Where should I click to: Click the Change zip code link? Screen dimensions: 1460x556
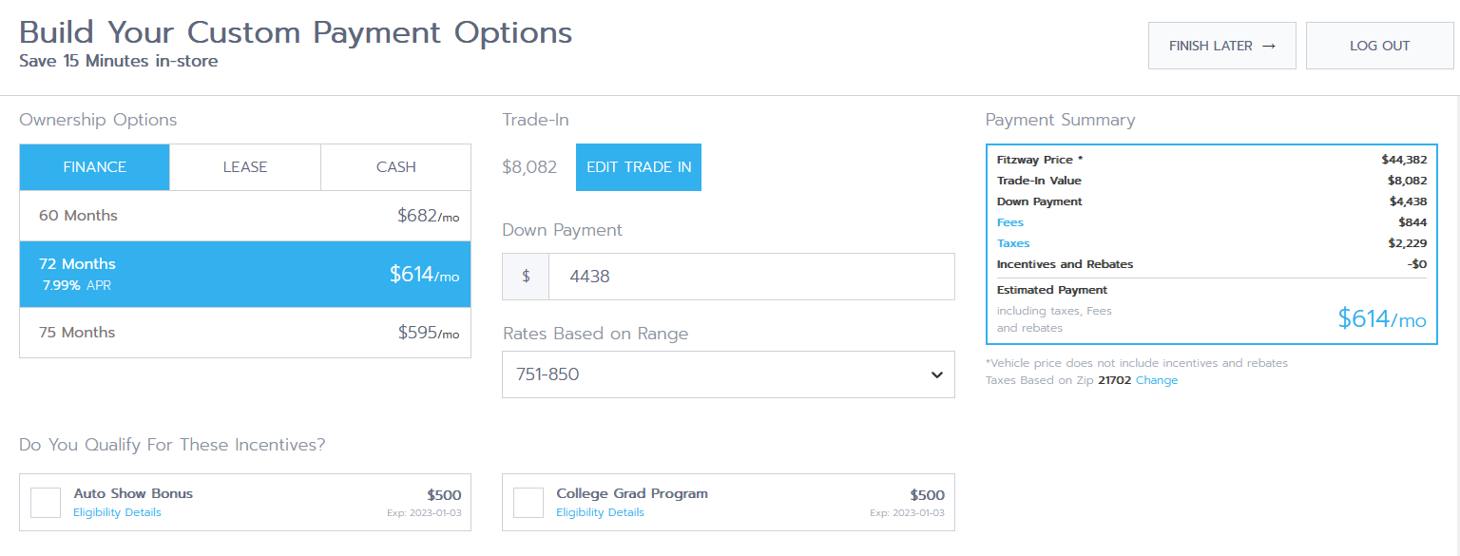(1157, 380)
